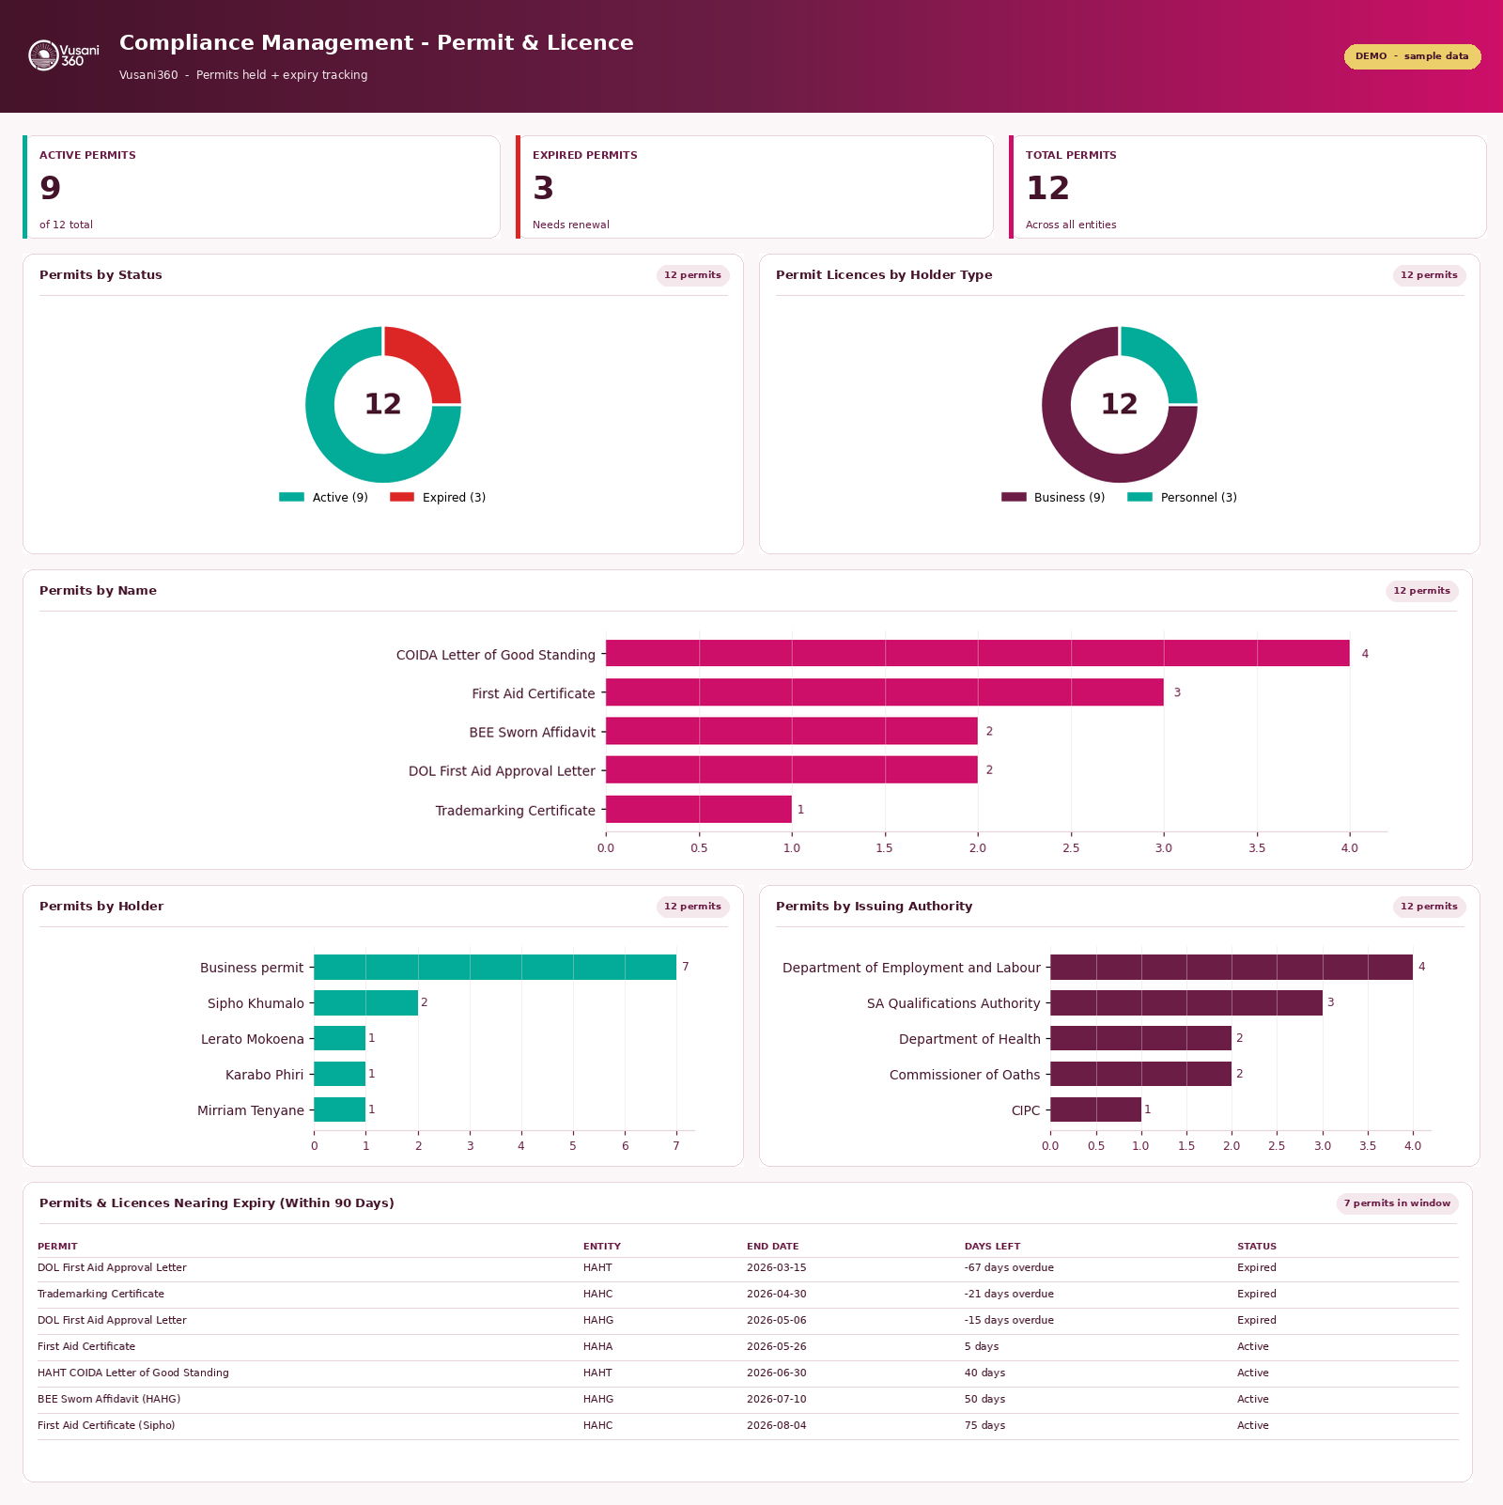The width and height of the screenshot is (1503, 1505).
Task: Click the Business permit holder bar
Action: pos(495,967)
